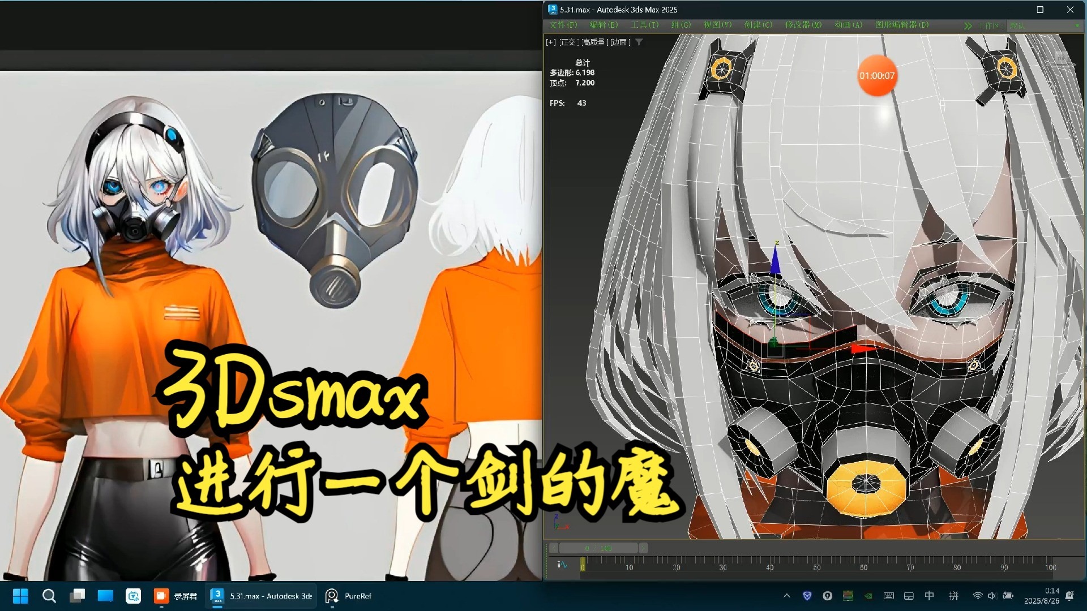Image resolution: width=1087 pixels, height=611 pixels.
Task: Switch to 5.31.max - Autodesk 3ds taskbar button
Action: tap(260, 596)
